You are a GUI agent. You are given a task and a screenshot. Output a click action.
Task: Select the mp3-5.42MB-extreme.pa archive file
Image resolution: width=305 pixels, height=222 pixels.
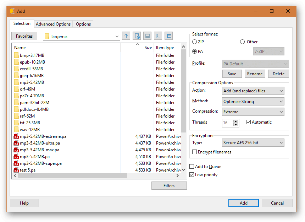point(43,136)
